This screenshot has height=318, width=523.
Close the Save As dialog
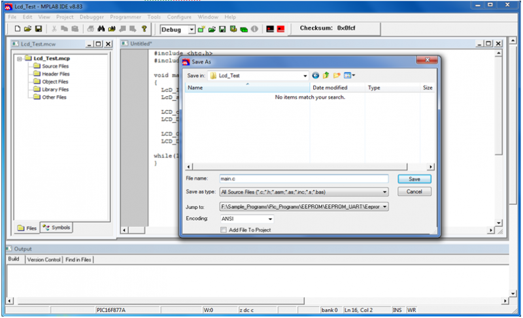[x=427, y=60]
